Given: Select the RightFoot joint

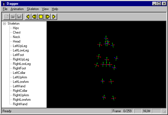Looking at the screenshot, I should pyautogui.click(x=19, y=68).
